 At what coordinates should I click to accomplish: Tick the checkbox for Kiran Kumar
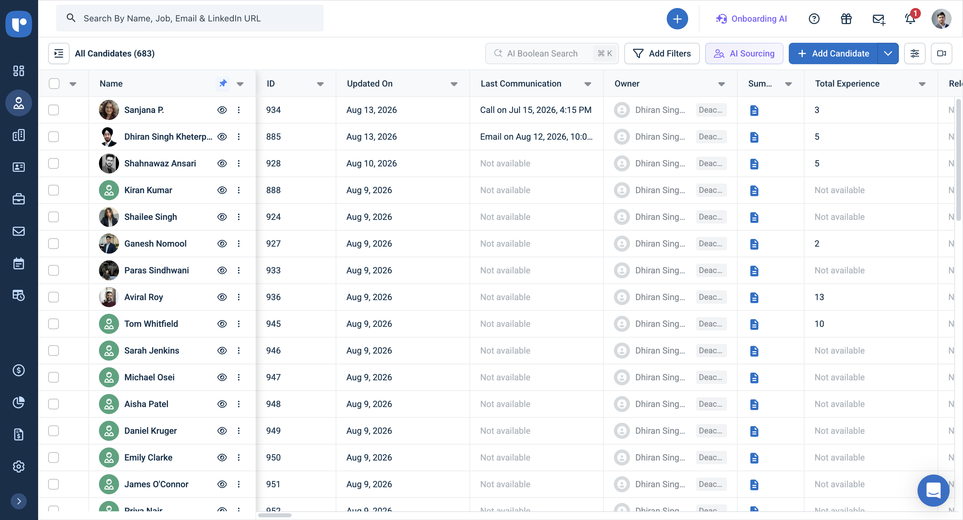tap(53, 190)
